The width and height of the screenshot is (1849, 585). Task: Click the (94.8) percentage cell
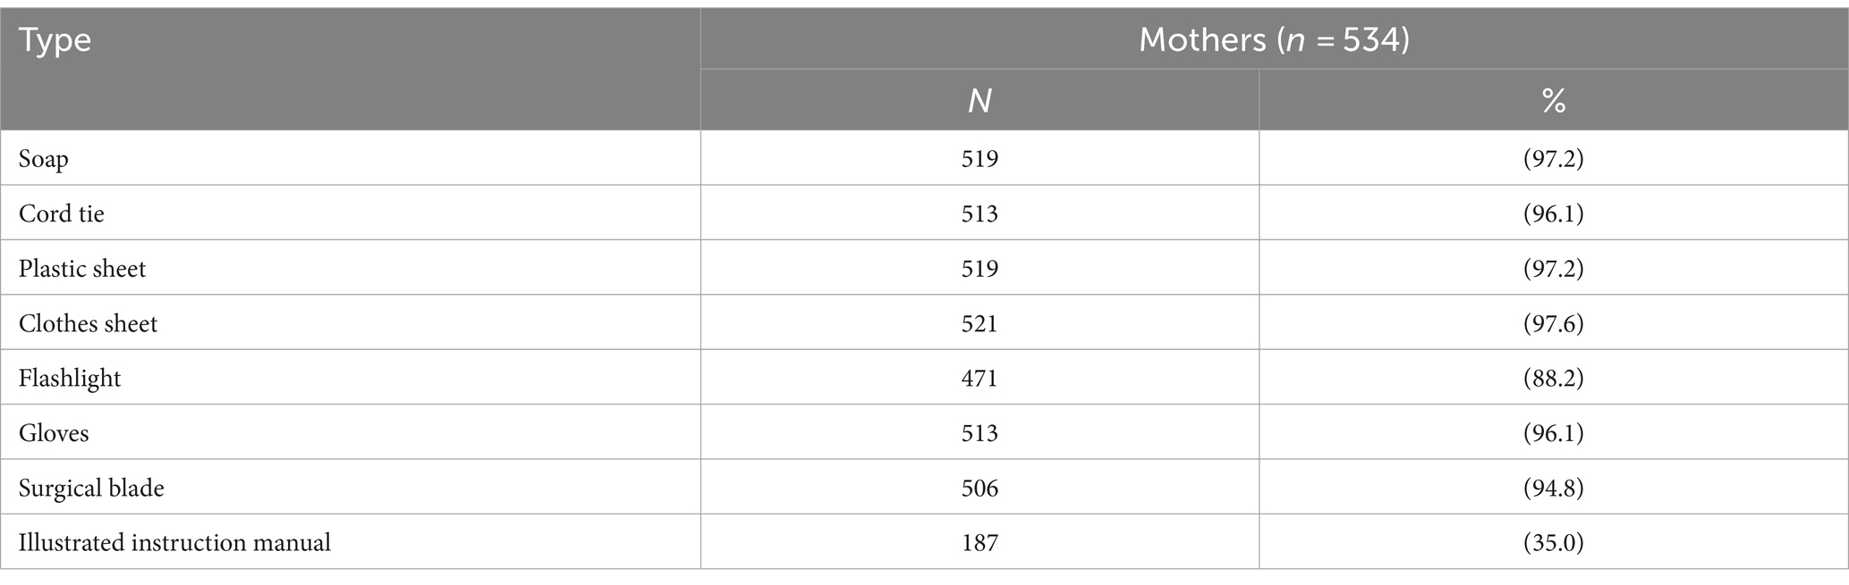[x=1554, y=489]
